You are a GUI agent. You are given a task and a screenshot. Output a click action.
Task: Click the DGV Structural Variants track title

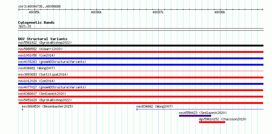(43, 39)
